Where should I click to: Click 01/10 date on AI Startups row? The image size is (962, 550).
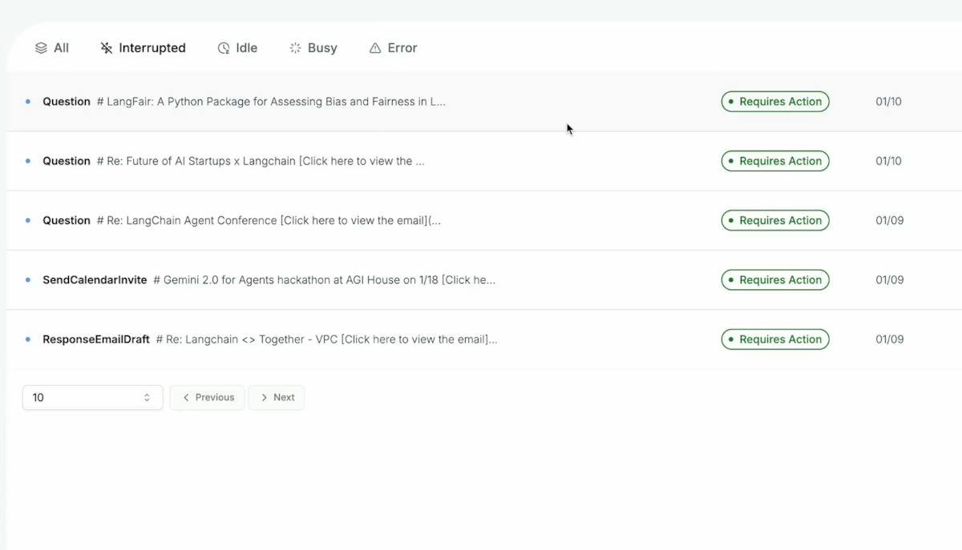pyautogui.click(x=888, y=161)
